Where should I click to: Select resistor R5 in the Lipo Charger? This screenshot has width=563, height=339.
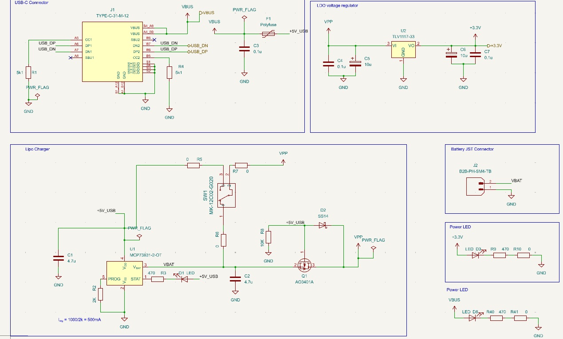point(193,166)
